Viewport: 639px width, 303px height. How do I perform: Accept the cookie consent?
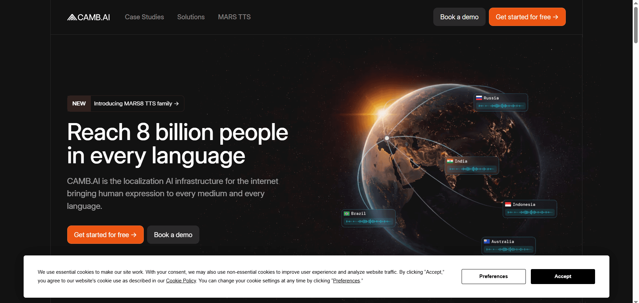tap(562, 276)
